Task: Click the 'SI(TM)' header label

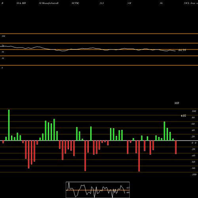Action: pos(75,3)
